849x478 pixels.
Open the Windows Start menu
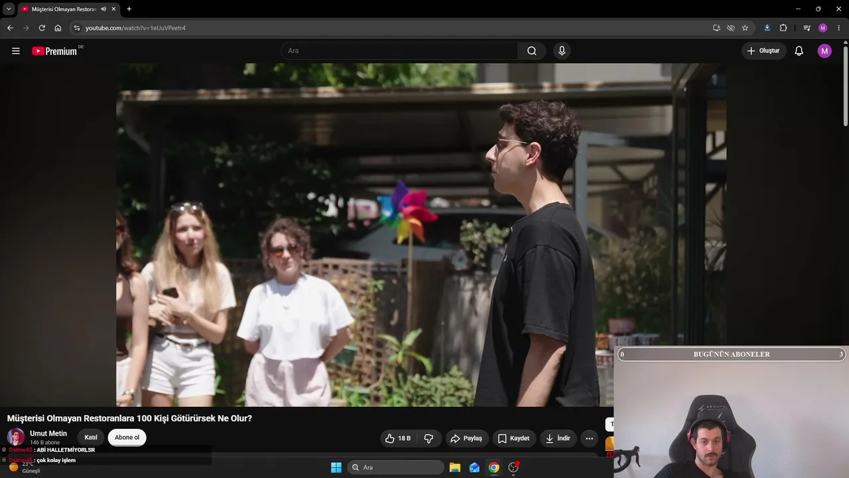point(336,467)
